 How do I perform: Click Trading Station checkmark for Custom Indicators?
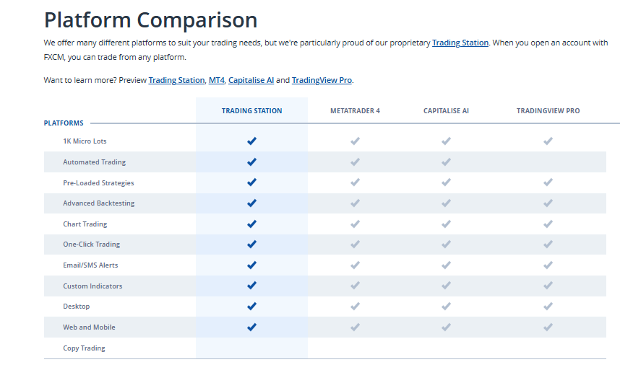(252, 285)
